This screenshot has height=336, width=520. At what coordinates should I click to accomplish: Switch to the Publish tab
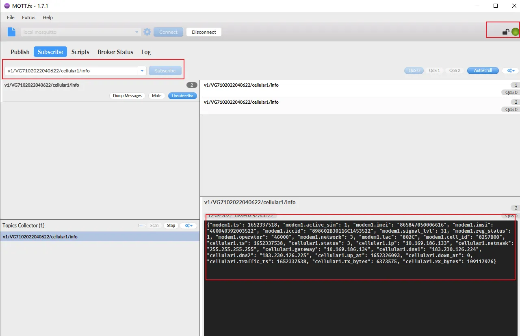pyautogui.click(x=20, y=52)
